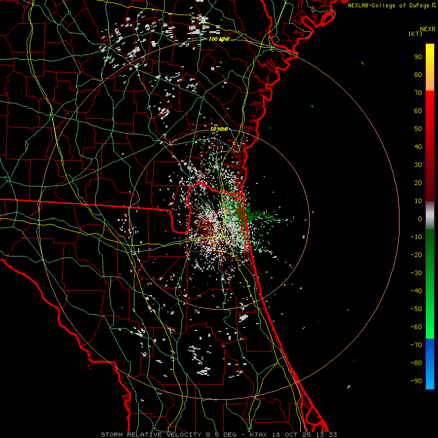438x438 pixels.
Task: Click the "[KT]" units label
Action: click(x=416, y=34)
